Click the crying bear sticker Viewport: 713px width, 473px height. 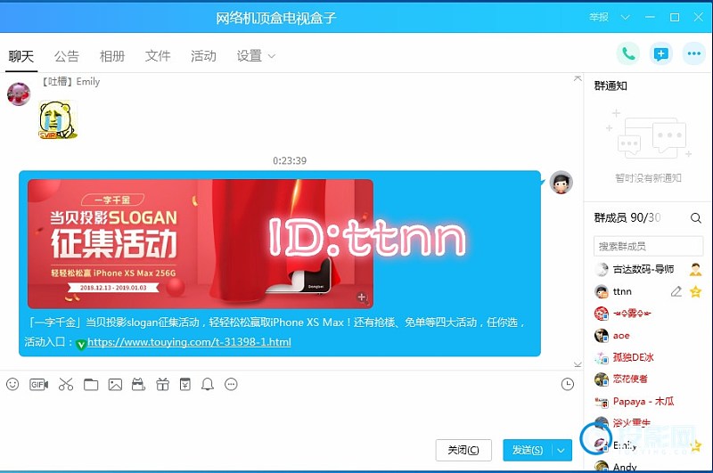(x=58, y=120)
